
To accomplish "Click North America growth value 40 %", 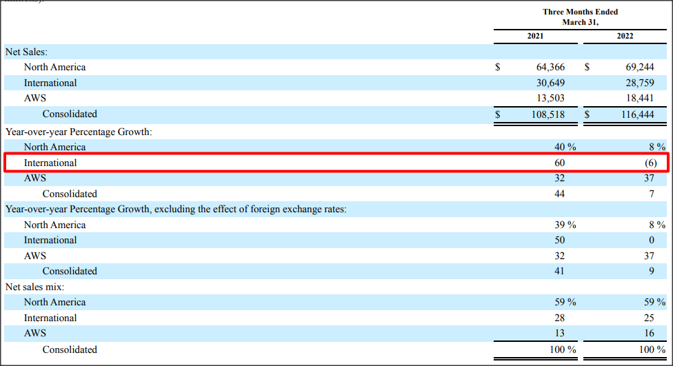I will coord(565,148).
